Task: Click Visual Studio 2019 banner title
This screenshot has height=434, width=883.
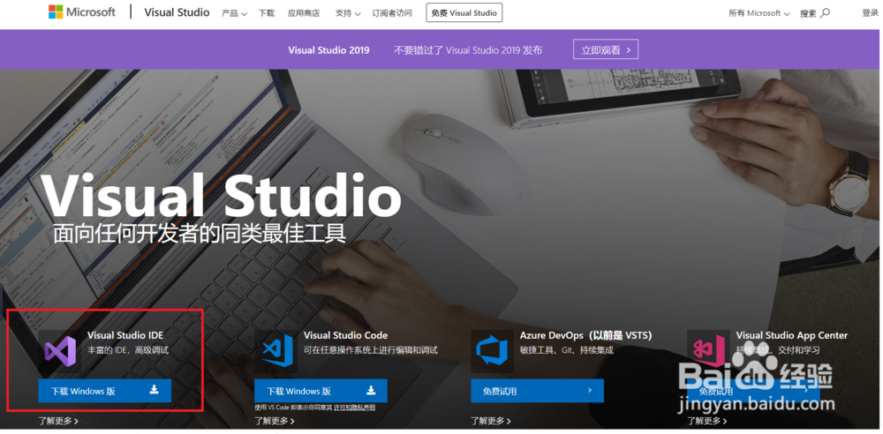Action: (x=328, y=50)
